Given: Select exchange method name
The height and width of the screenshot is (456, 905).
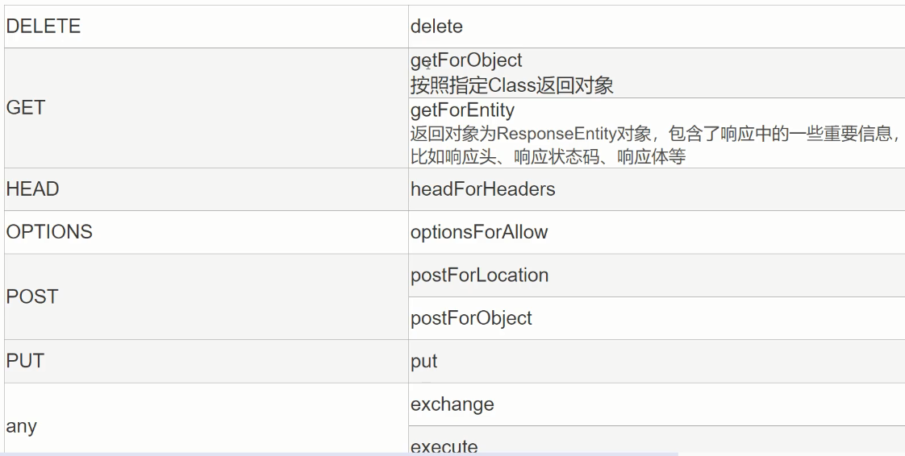Looking at the screenshot, I should pyautogui.click(x=452, y=404).
